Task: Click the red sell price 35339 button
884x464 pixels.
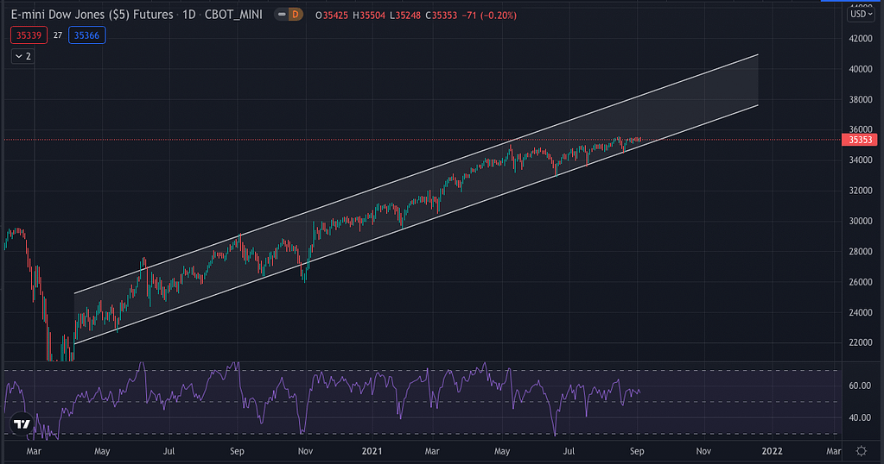Action: coord(29,35)
